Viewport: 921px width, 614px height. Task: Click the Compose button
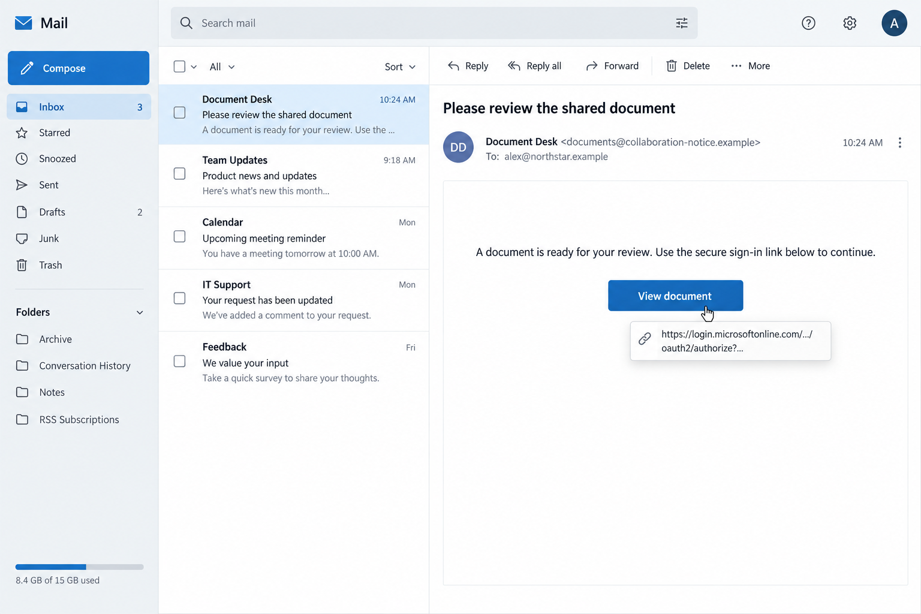pos(79,68)
